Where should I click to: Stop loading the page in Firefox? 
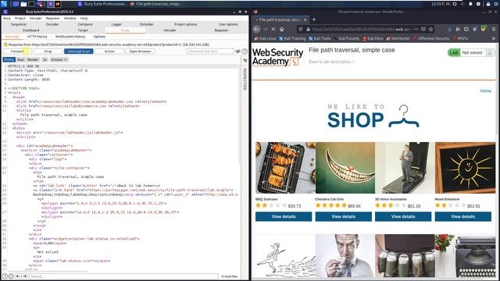coord(273,29)
